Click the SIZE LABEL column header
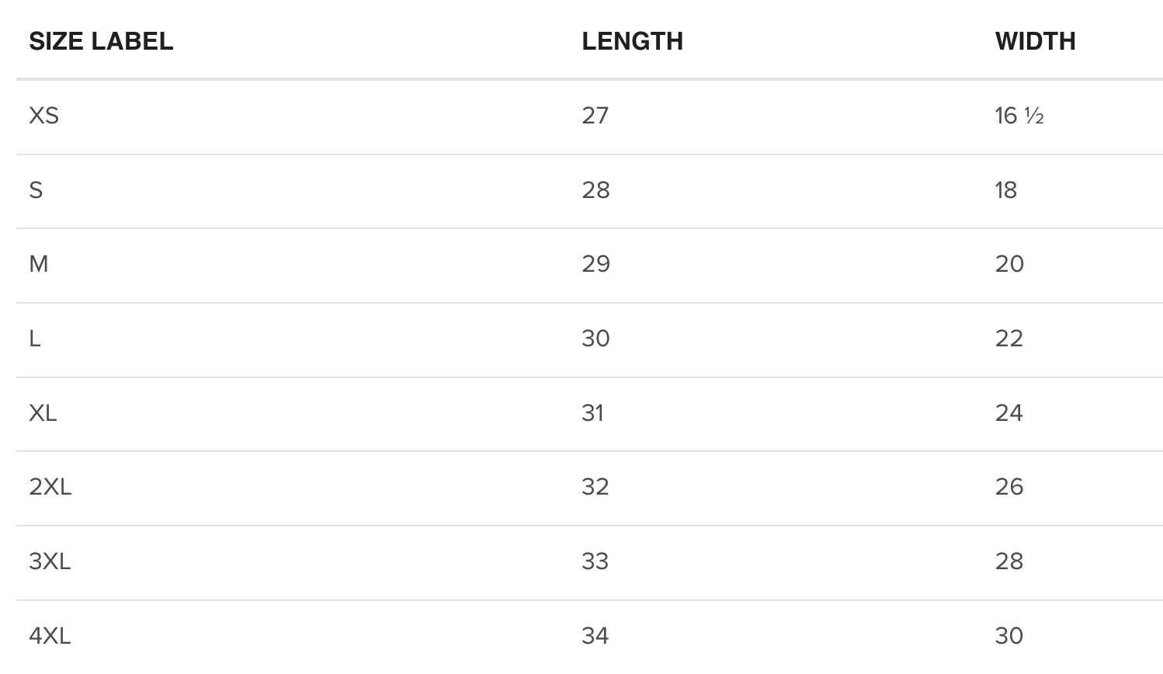Screen dimensions: 1163x674 click(x=101, y=41)
